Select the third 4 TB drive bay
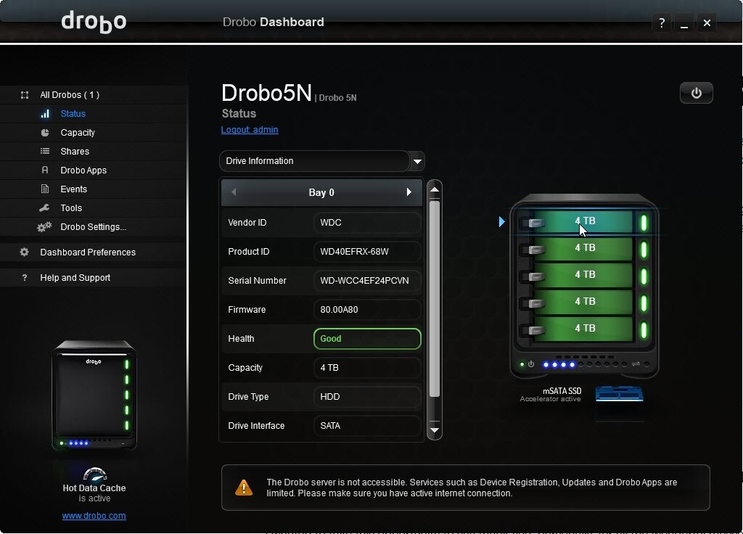This screenshot has width=743, height=534. [x=584, y=275]
